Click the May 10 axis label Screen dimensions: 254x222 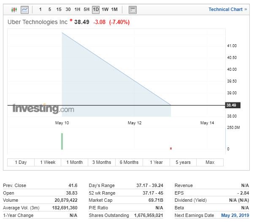[x=62, y=123]
